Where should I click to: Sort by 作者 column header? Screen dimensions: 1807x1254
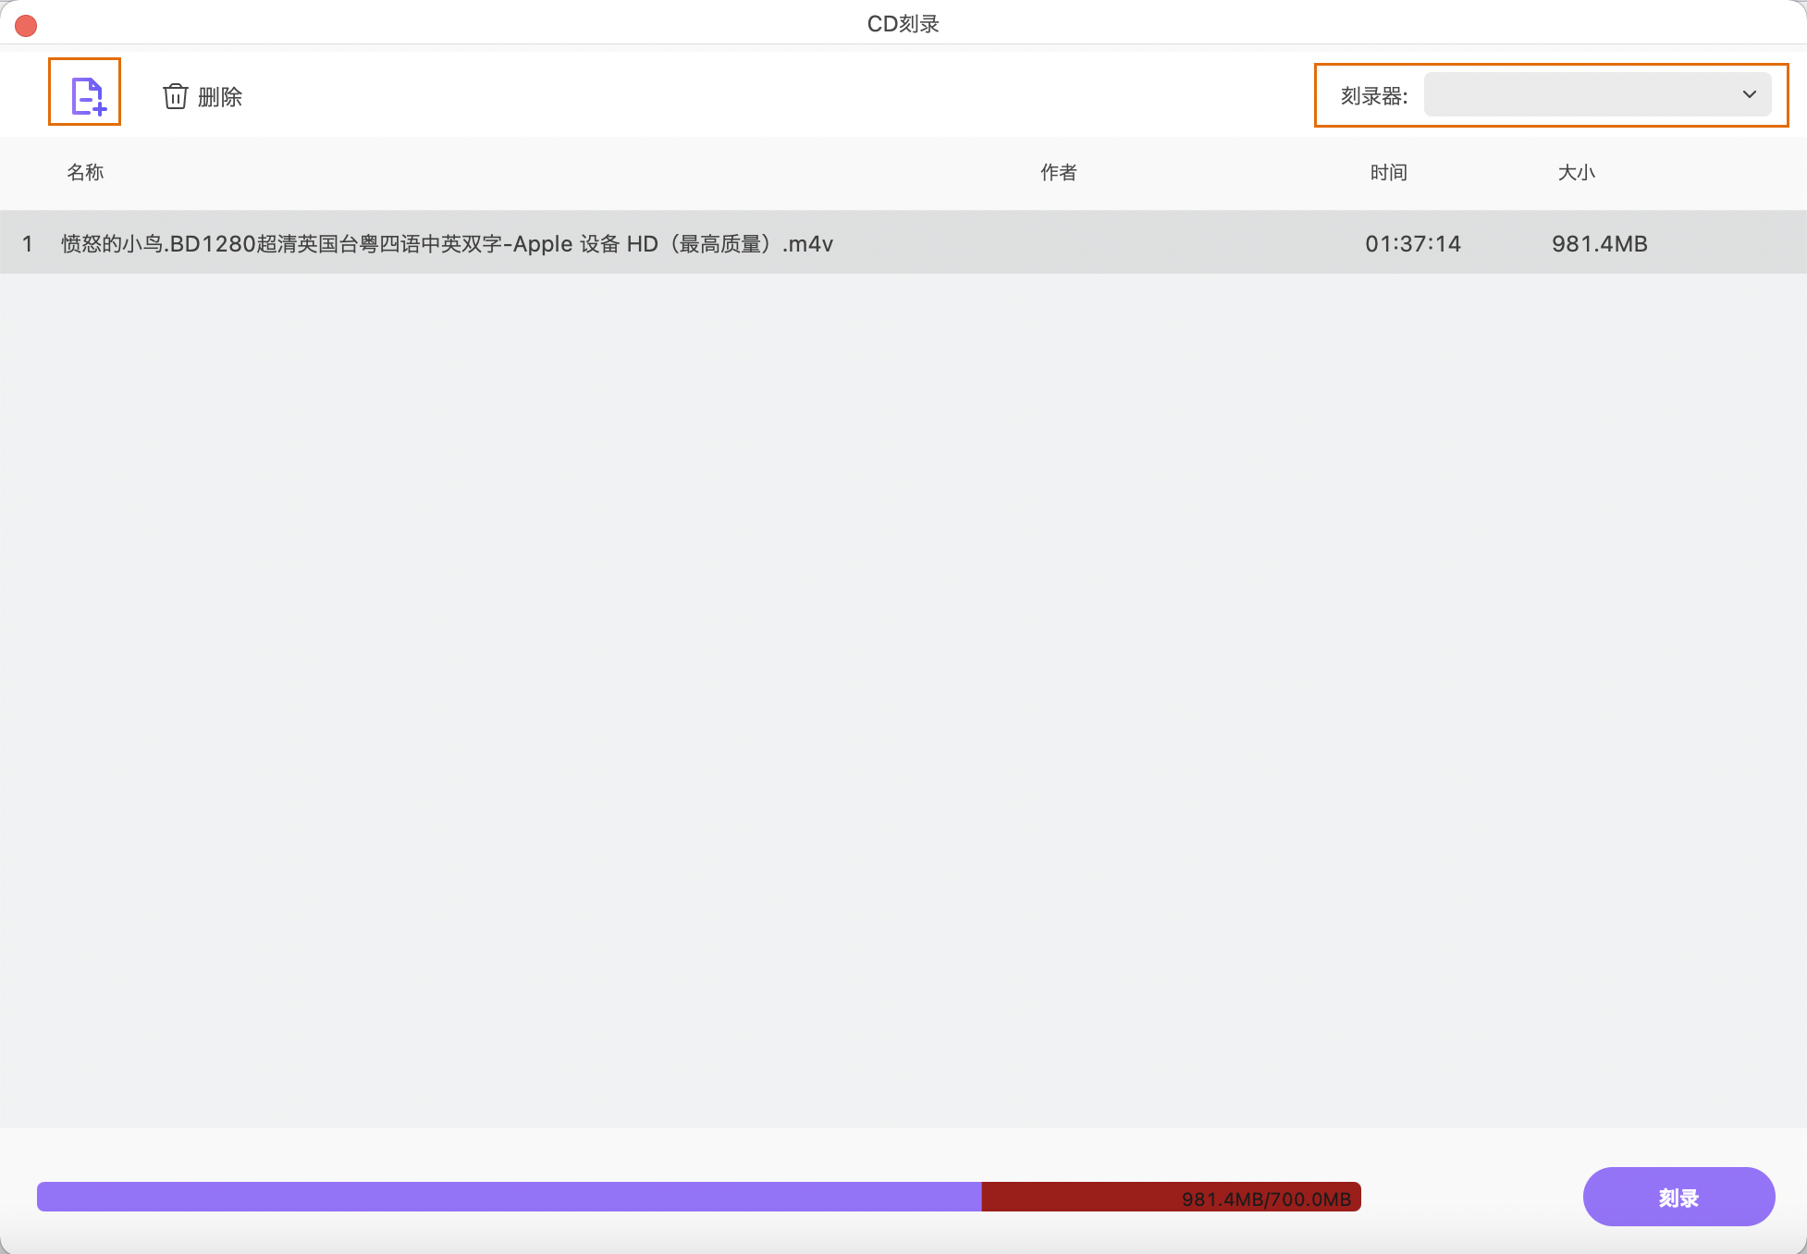[1058, 172]
